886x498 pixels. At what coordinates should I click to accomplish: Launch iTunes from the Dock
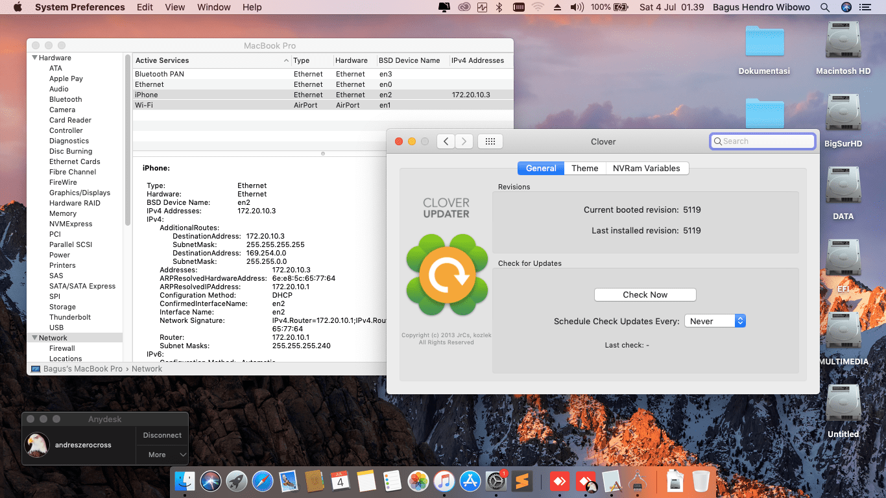tap(444, 481)
